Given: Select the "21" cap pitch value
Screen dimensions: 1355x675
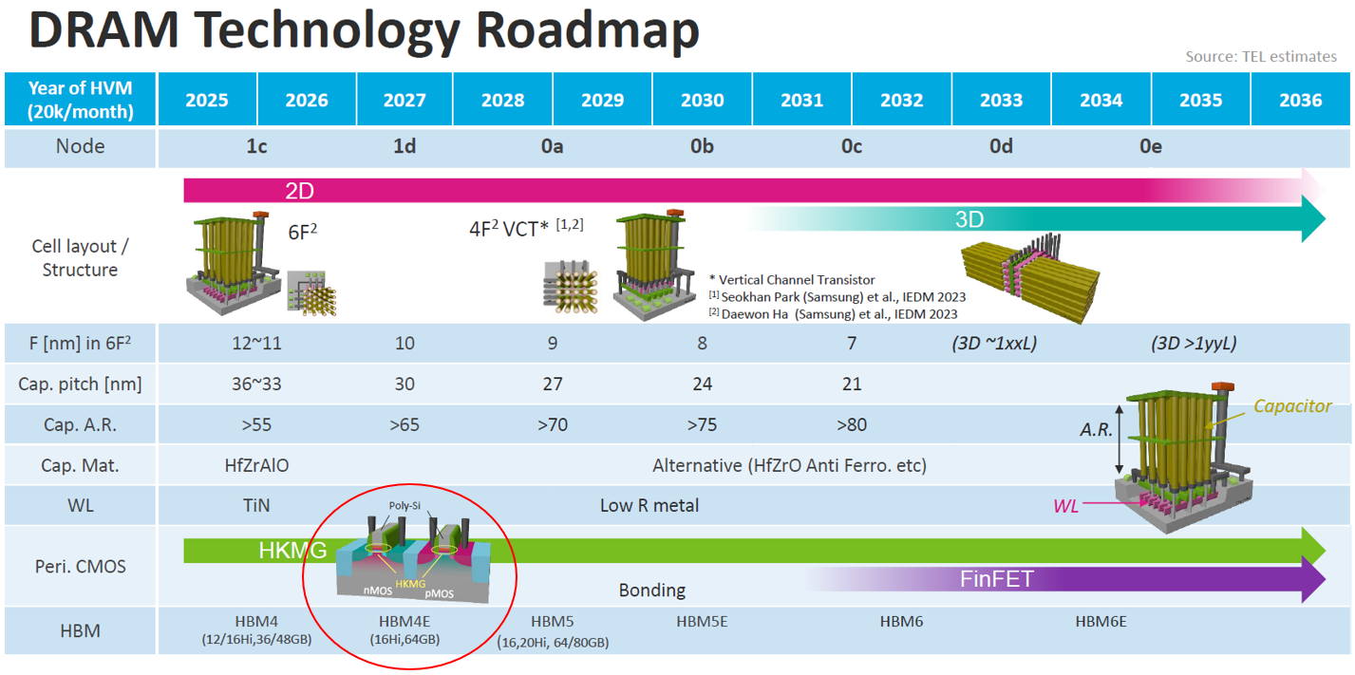Looking at the screenshot, I should tap(852, 384).
